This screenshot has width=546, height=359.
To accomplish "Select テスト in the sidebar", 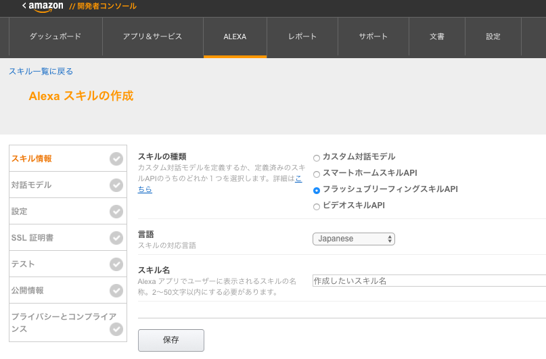I will (68, 264).
